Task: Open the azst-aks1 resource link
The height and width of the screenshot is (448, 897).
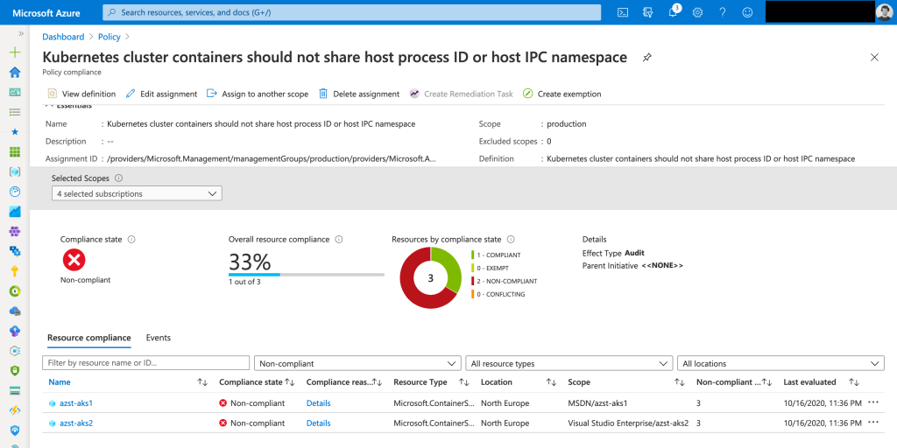Action: 76,402
